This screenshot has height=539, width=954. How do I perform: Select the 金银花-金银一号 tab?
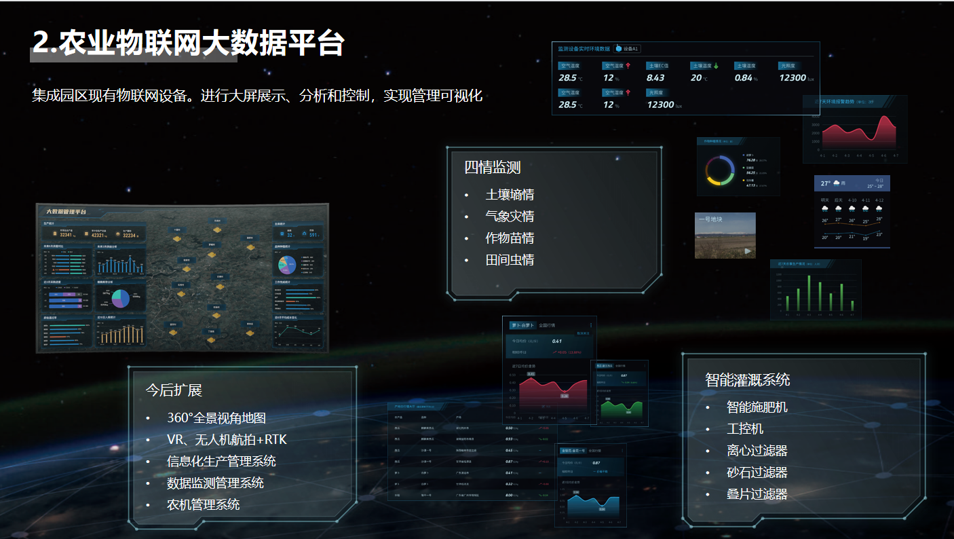pos(573,451)
